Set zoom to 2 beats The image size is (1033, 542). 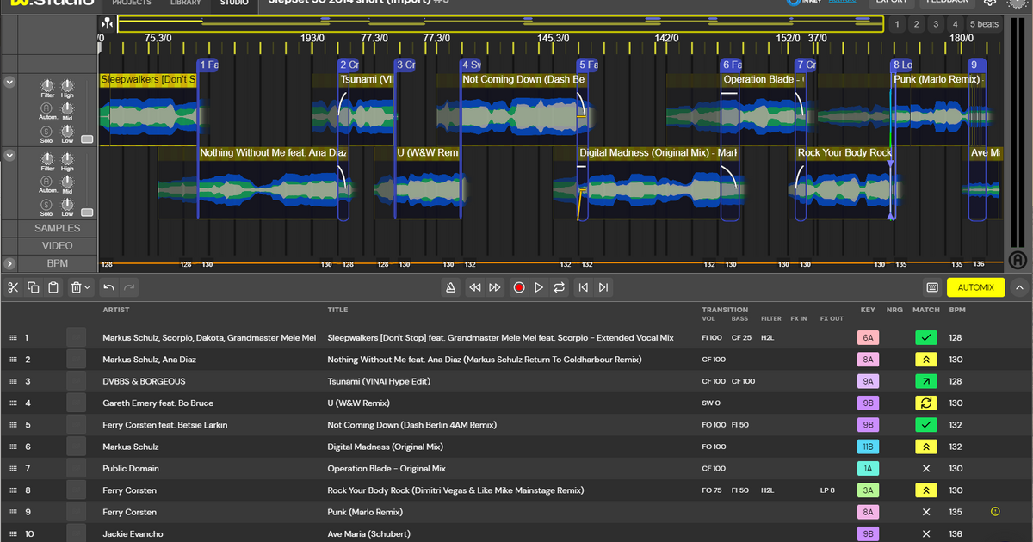[x=916, y=24]
